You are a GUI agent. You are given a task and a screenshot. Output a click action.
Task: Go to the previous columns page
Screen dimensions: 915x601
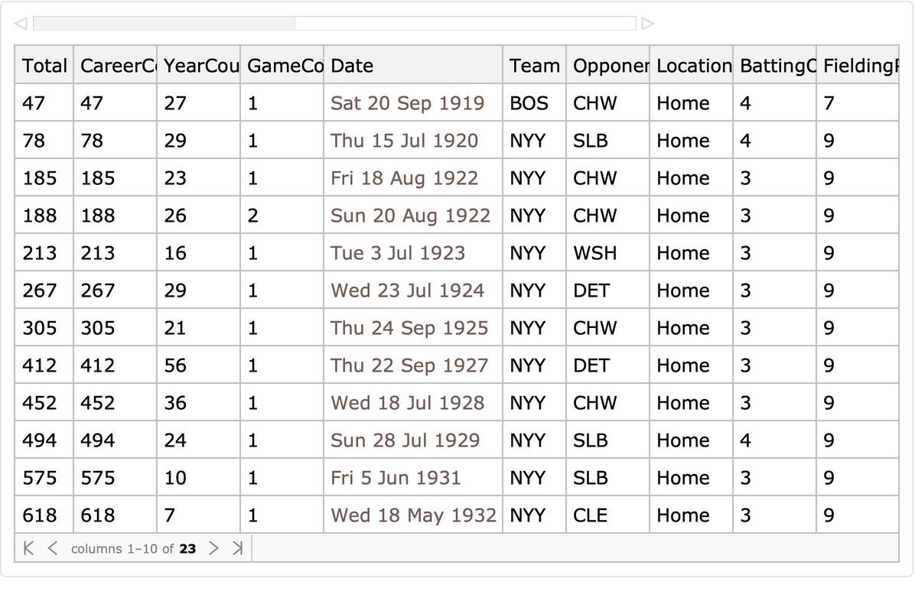click(x=52, y=548)
